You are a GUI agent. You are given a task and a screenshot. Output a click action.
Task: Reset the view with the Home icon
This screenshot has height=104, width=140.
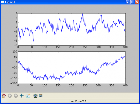point(4,96)
